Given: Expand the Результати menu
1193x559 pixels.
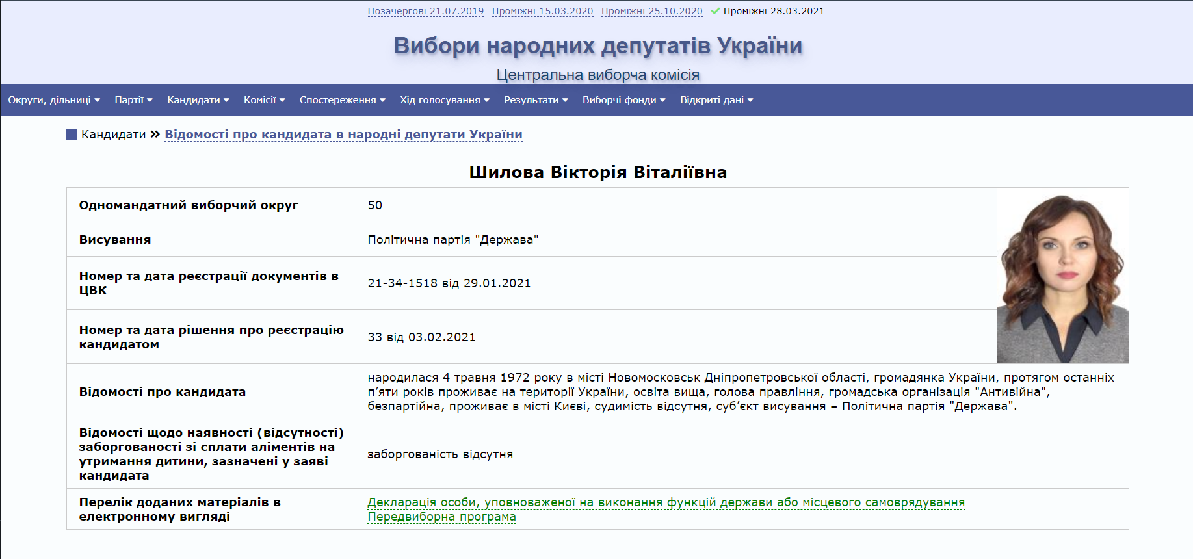Looking at the screenshot, I should (536, 100).
